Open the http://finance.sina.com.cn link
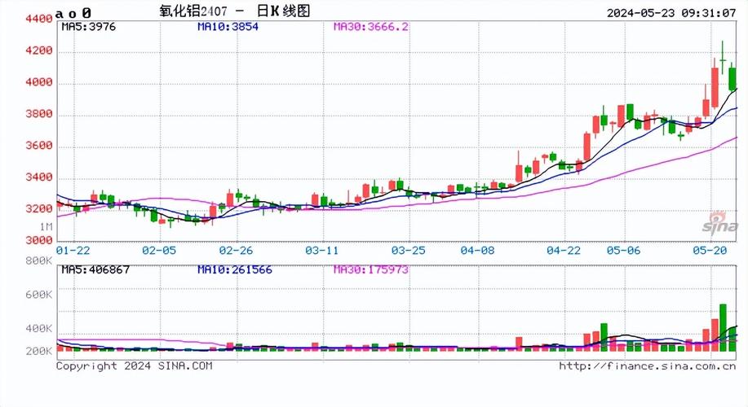This screenshot has width=748, height=407. coord(648,366)
